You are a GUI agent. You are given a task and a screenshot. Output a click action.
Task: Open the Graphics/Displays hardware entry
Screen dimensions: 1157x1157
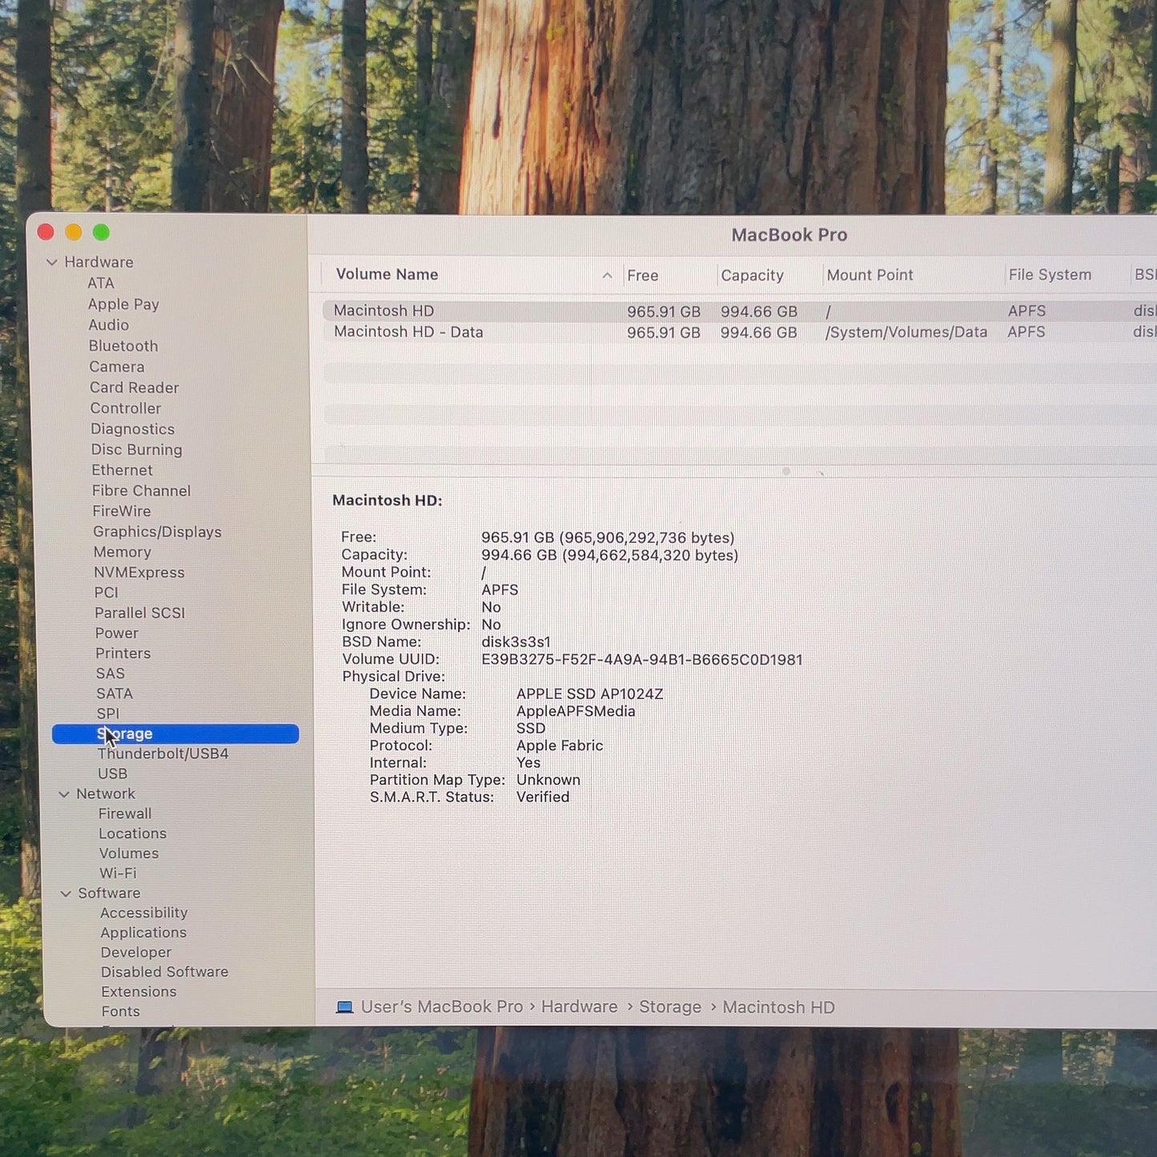157,532
